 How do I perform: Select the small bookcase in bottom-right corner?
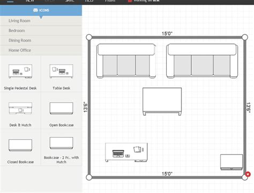click(x=231, y=162)
